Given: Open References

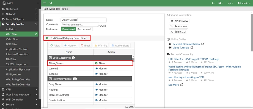Looking at the screenshot, I should (x=178, y=26).
